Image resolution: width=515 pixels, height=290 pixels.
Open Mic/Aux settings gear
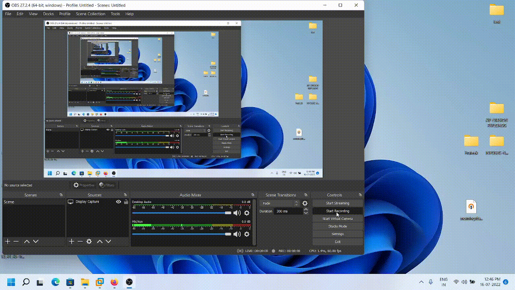pos(247,234)
